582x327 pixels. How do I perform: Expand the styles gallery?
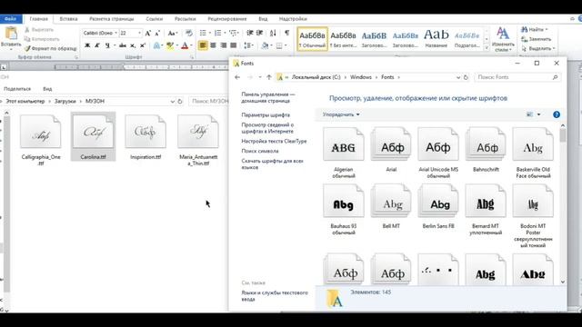point(487,48)
